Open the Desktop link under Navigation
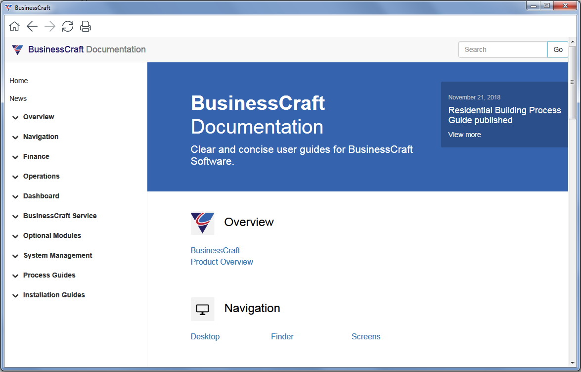This screenshot has width=581, height=372. point(205,336)
